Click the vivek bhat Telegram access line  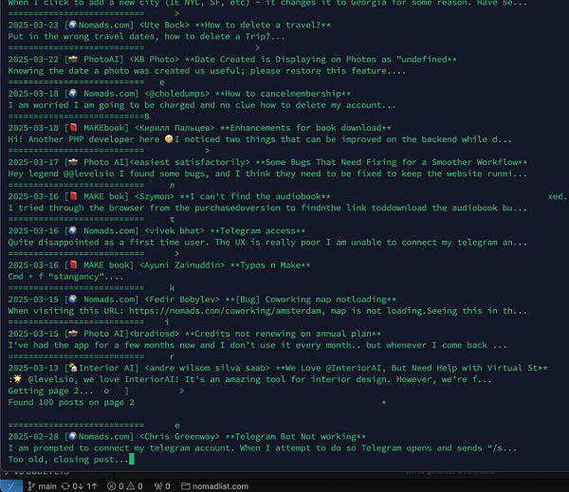(x=156, y=230)
